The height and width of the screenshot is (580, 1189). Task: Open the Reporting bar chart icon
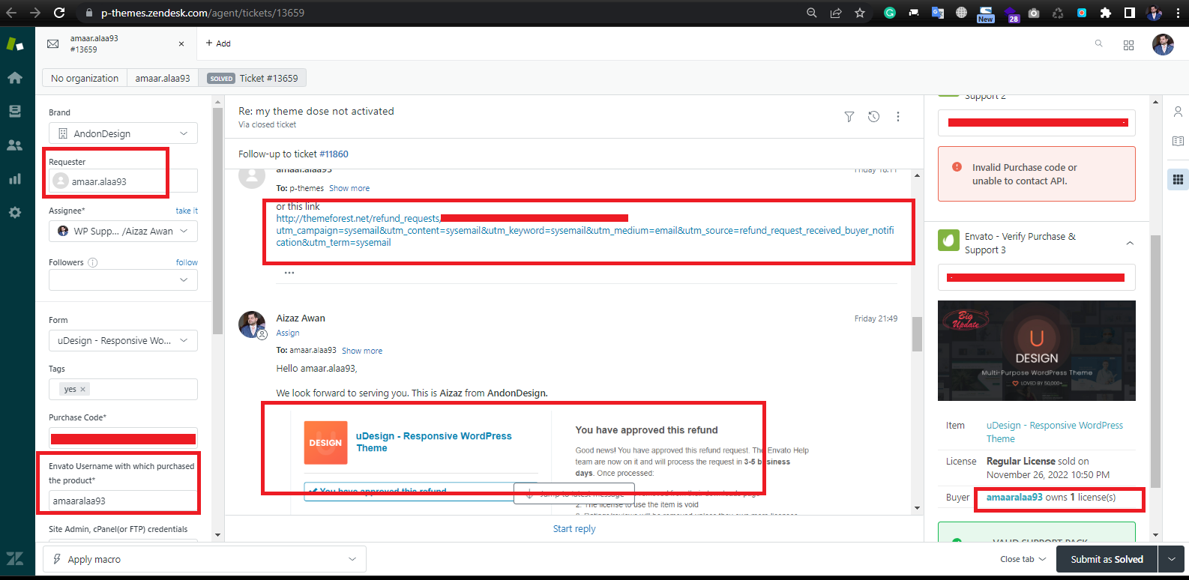pos(14,179)
